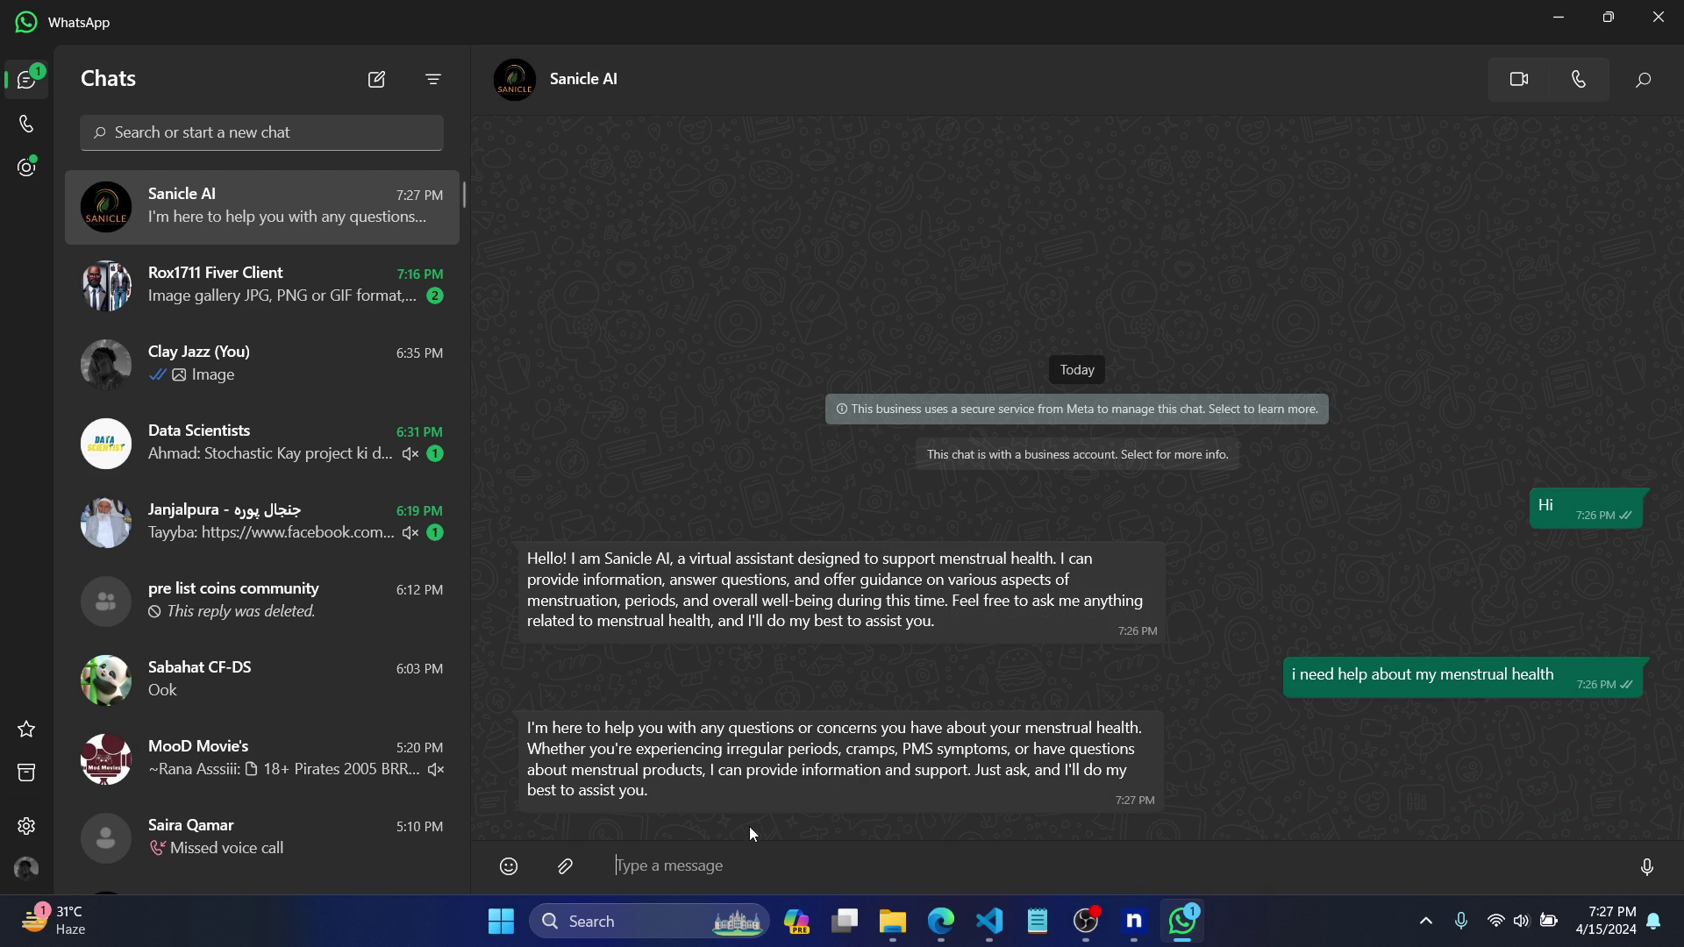Open the Data Scientists group chat
Screen dimensions: 1684x947
click(x=261, y=443)
